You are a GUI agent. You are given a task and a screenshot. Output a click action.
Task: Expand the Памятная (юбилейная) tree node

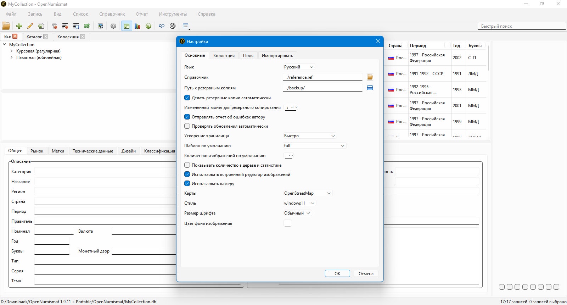coord(11,57)
